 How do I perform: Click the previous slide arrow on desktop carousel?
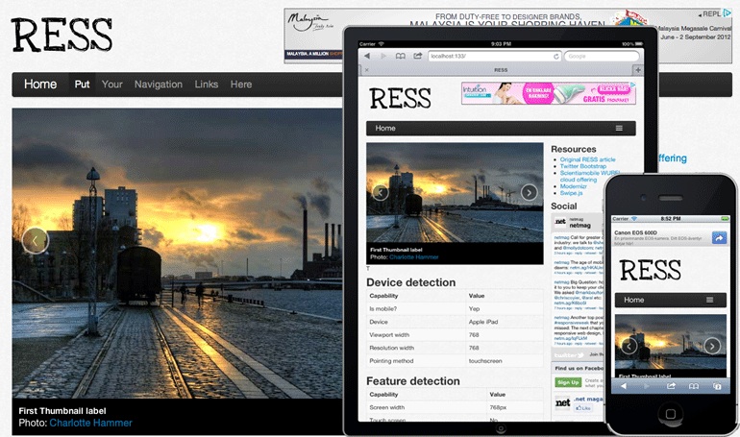pos(35,240)
